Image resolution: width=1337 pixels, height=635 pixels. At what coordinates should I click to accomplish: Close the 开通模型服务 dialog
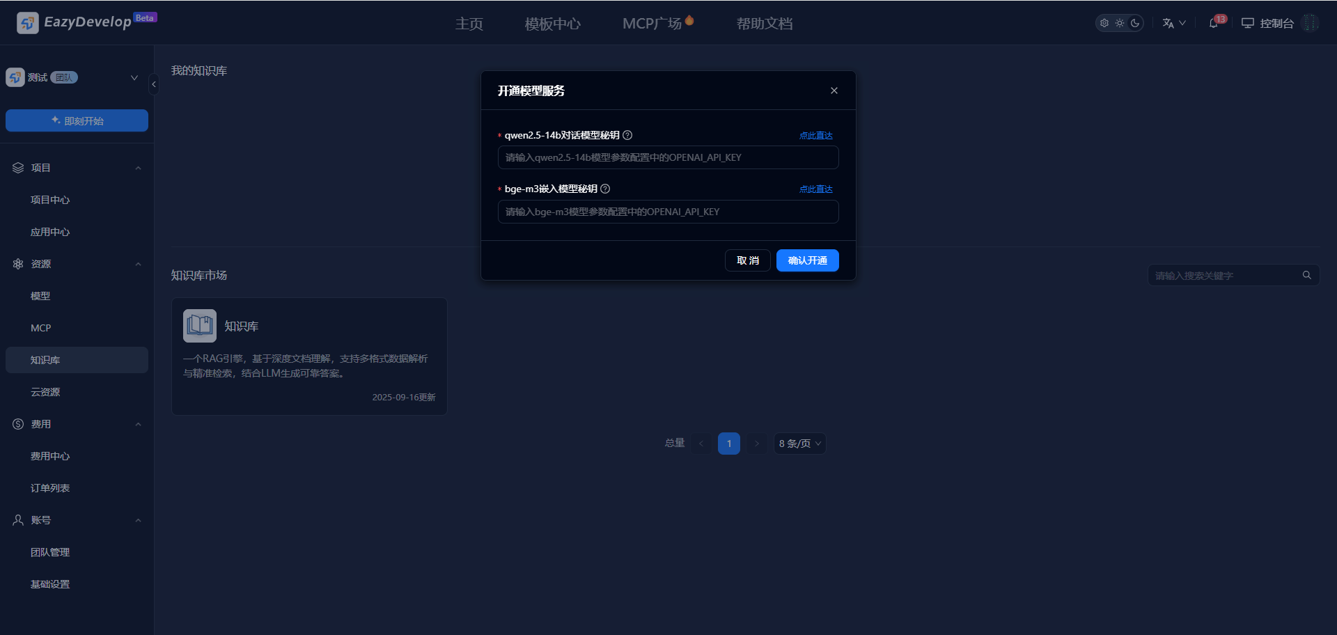(834, 91)
